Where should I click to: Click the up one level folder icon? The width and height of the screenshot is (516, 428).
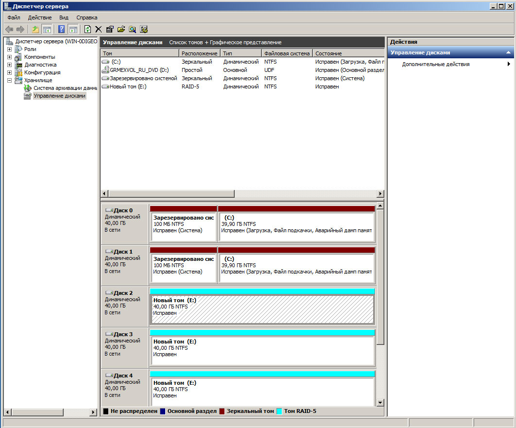pyautogui.click(x=35, y=29)
